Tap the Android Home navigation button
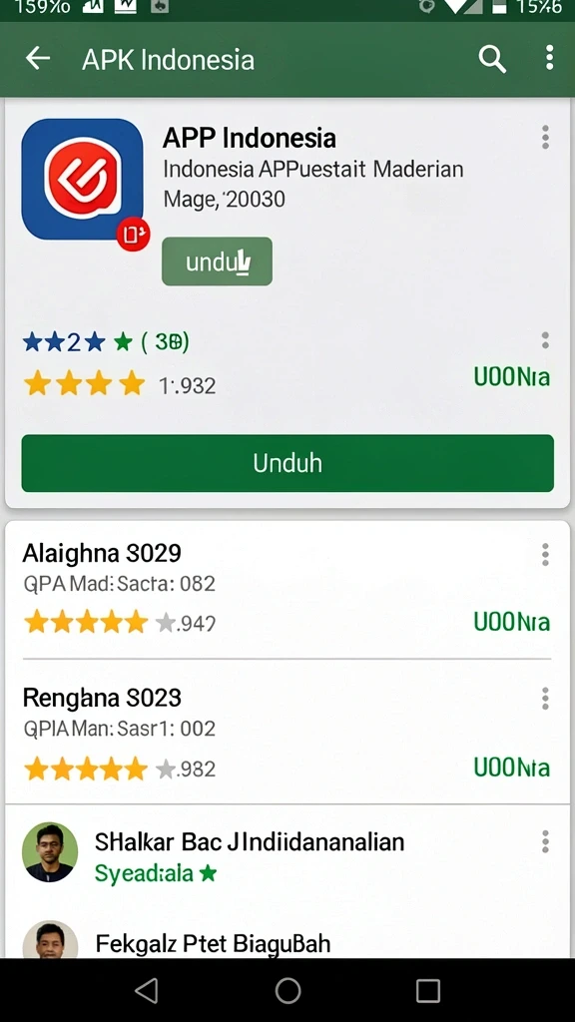This screenshot has width=575, height=1022. [287, 991]
